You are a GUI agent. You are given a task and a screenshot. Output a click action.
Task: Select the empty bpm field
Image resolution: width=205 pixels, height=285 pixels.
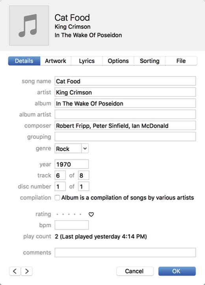click(72, 225)
